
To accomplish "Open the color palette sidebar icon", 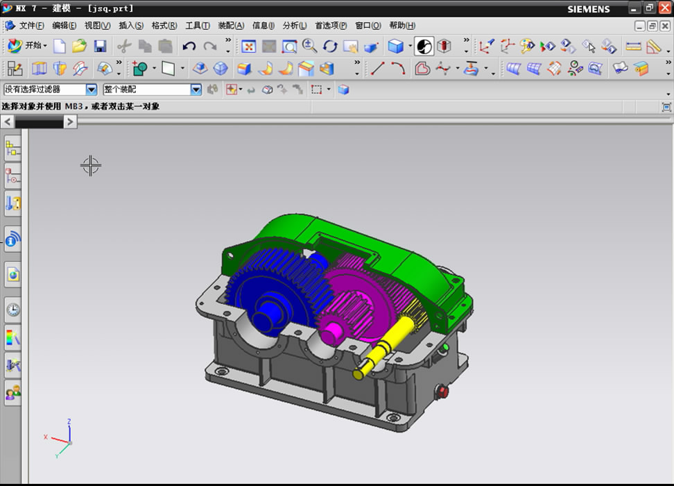I will 12,338.
